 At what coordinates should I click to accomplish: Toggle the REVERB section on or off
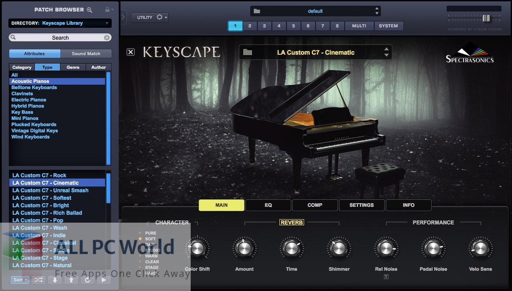point(292,222)
